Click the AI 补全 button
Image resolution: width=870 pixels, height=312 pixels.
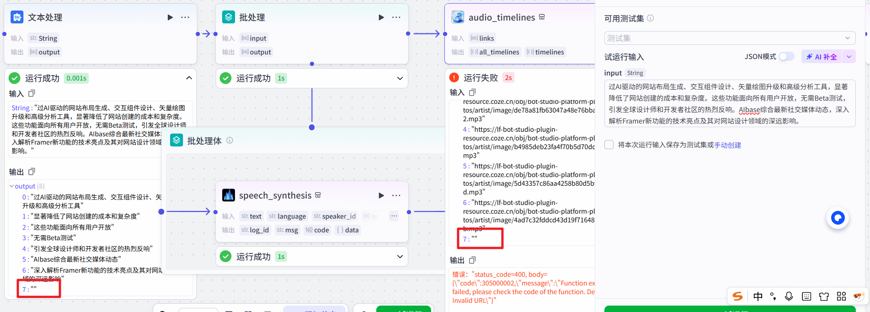coord(822,57)
